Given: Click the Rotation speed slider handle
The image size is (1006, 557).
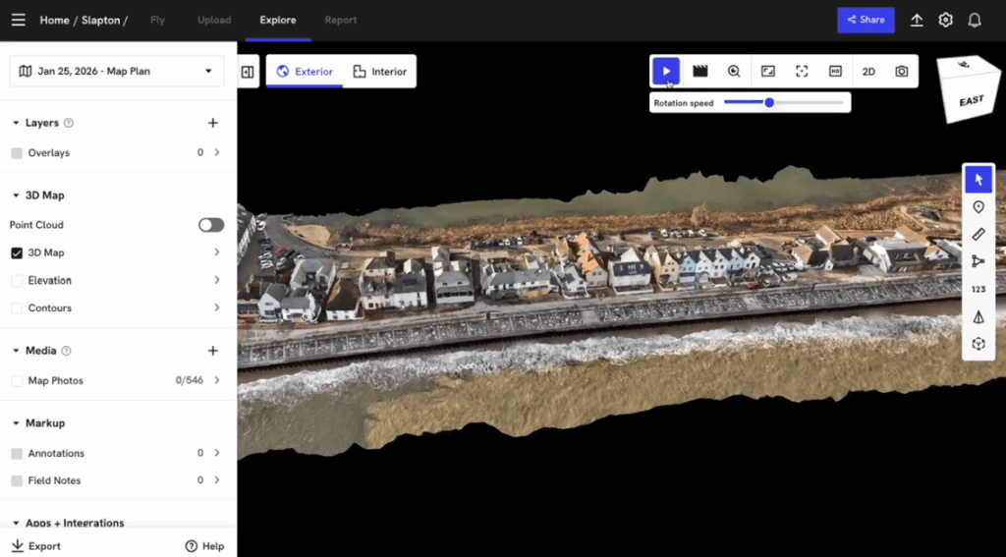Looking at the screenshot, I should 769,102.
